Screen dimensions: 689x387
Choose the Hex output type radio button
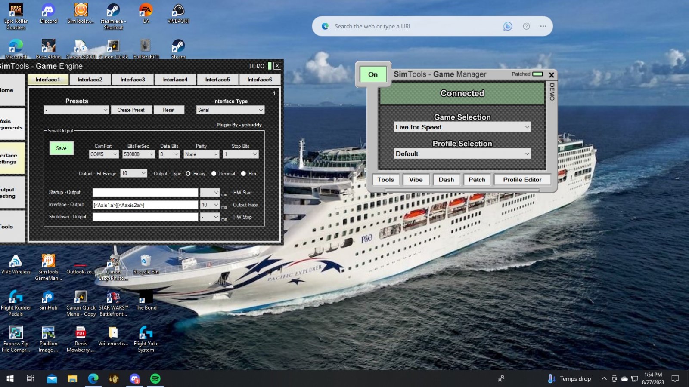click(x=243, y=174)
